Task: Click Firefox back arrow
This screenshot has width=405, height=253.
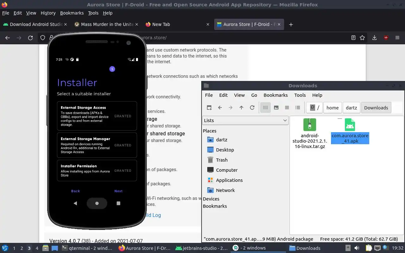Action: point(8,38)
